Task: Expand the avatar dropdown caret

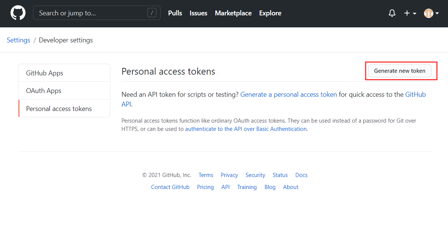Action: point(437,13)
